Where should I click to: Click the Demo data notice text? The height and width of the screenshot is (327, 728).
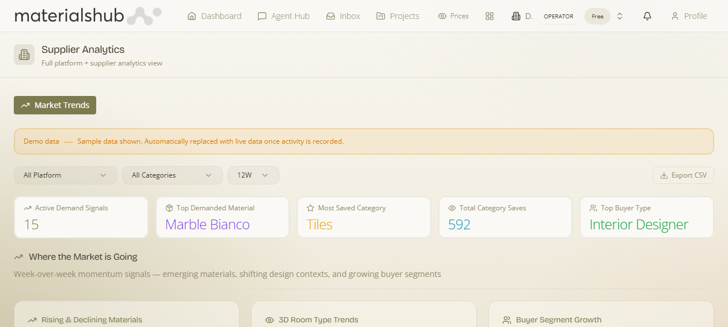point(183,141)
